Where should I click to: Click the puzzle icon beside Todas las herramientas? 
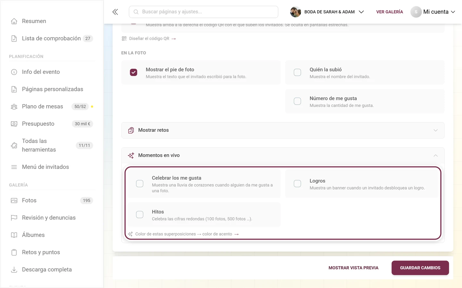pos(14,145)
